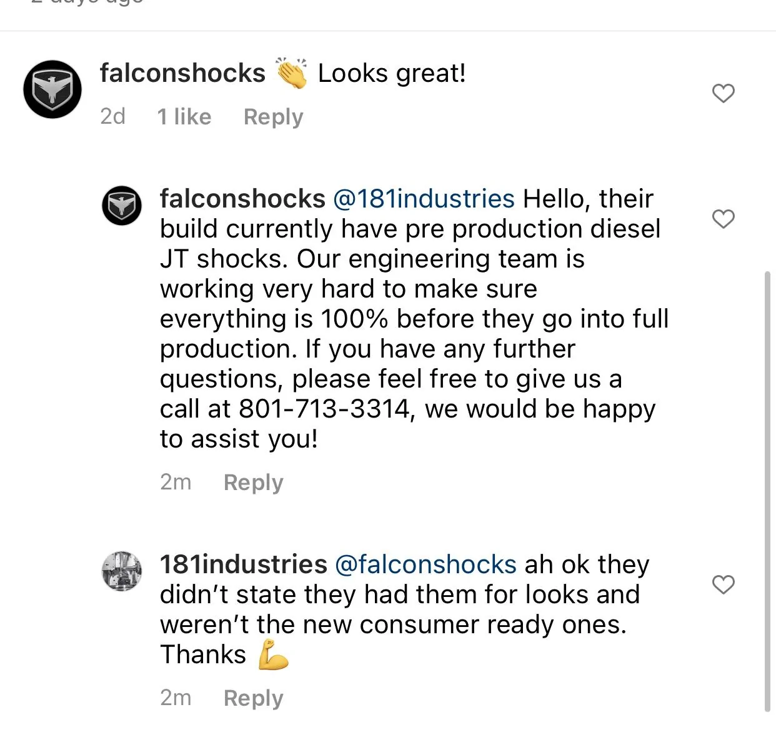Image resolution: width=776 pixels, height=747 pixels.
Task: Open the 181industries profile picture
Action: 122,571
